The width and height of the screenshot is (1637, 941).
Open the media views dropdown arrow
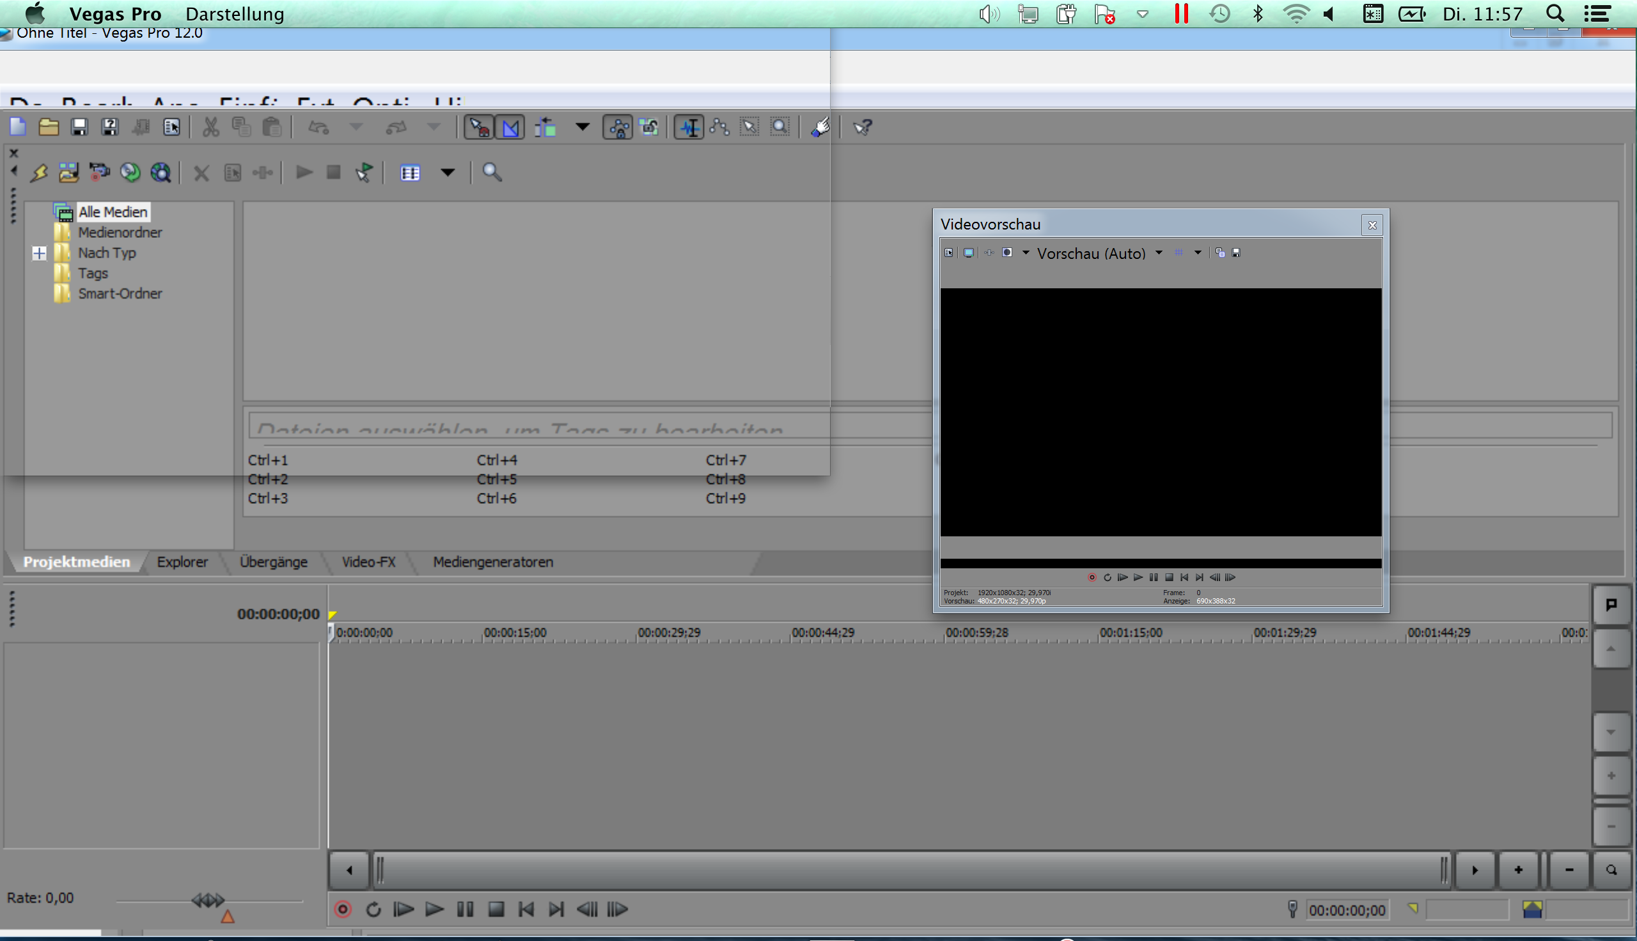point(447,173)
